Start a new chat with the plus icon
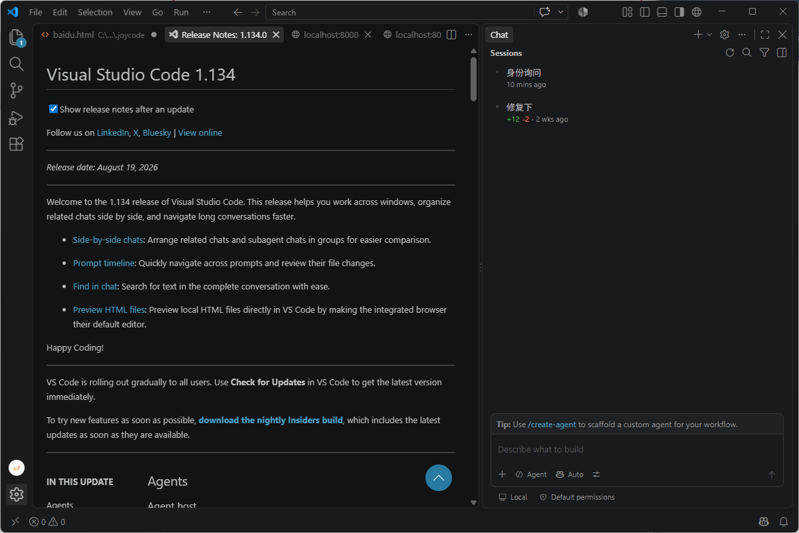 [x=698, y=35]
